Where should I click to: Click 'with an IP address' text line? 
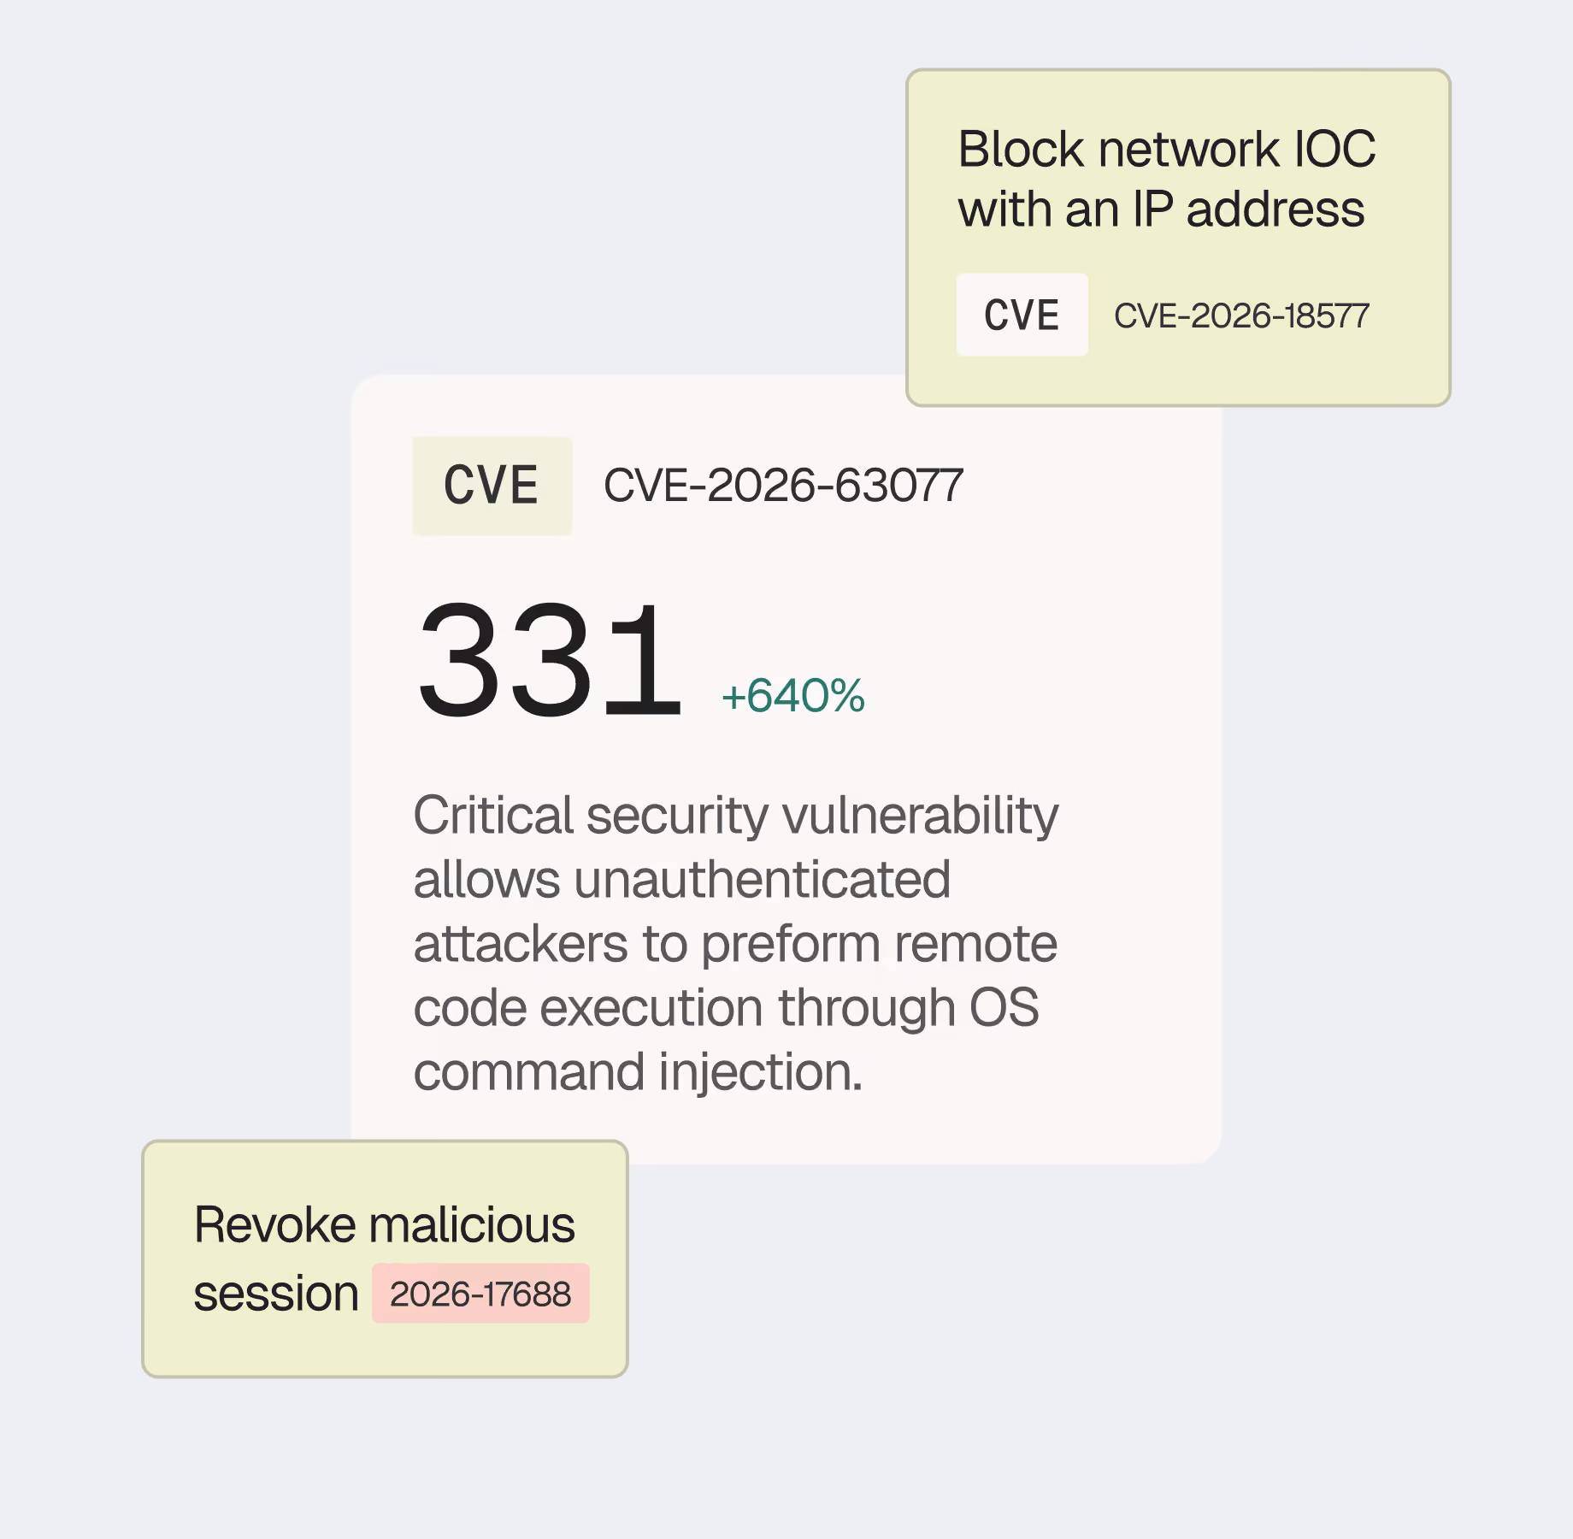1161,209
